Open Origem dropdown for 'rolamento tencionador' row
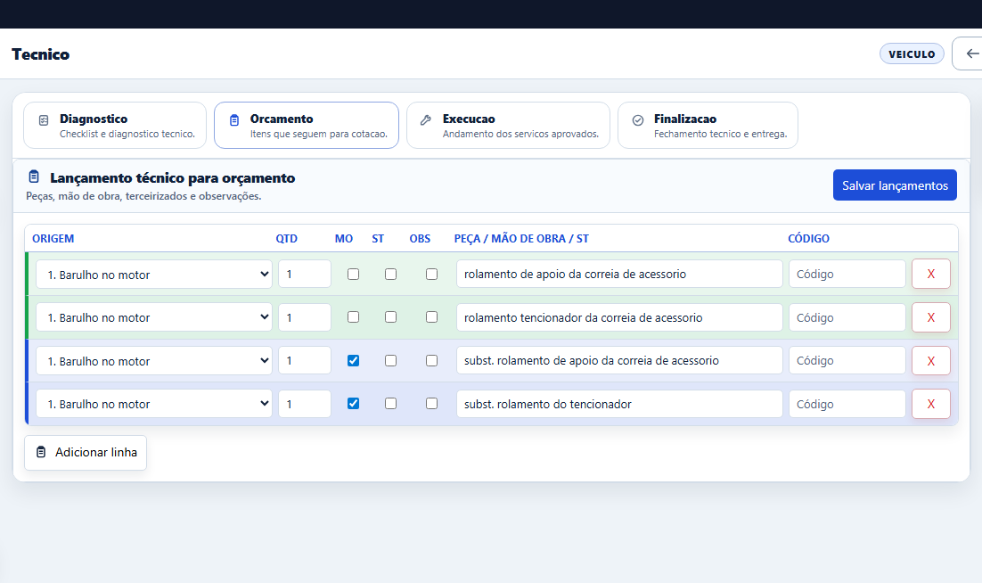Screen dimensions: 982x583 [x=154, y=317]
